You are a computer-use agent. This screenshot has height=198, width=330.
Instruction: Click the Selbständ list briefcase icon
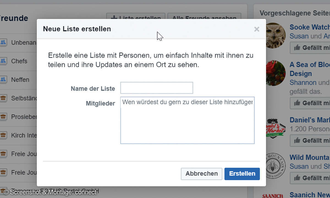3,98
